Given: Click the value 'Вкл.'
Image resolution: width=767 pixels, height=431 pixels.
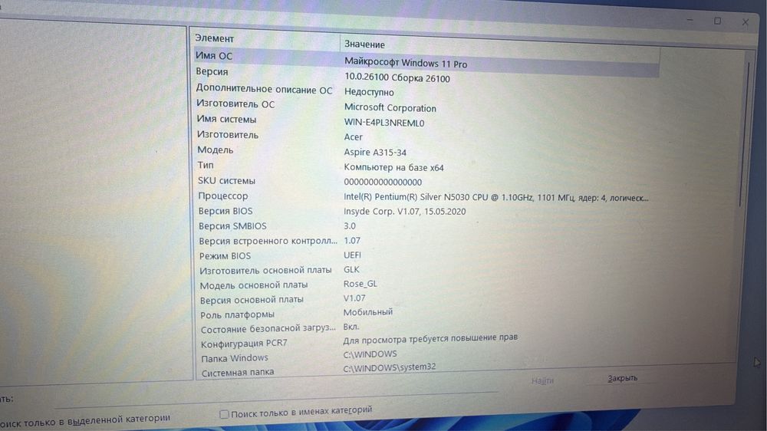Looking at the screenshot, I should [351, 326].
